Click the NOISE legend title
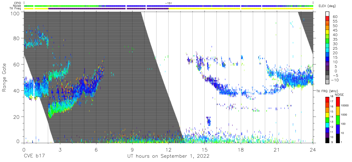 [339, 94]
